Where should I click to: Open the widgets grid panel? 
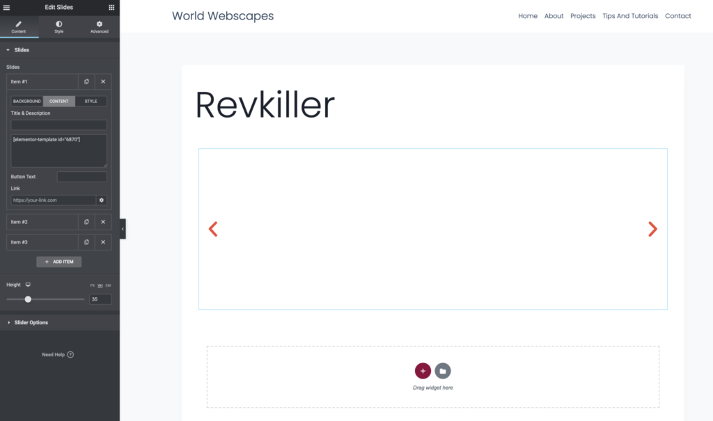click(111, 7)
